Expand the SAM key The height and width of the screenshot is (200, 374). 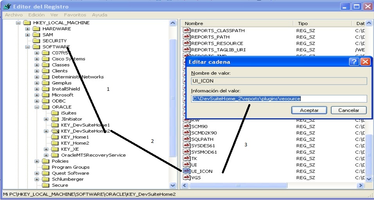click(28, 35)
